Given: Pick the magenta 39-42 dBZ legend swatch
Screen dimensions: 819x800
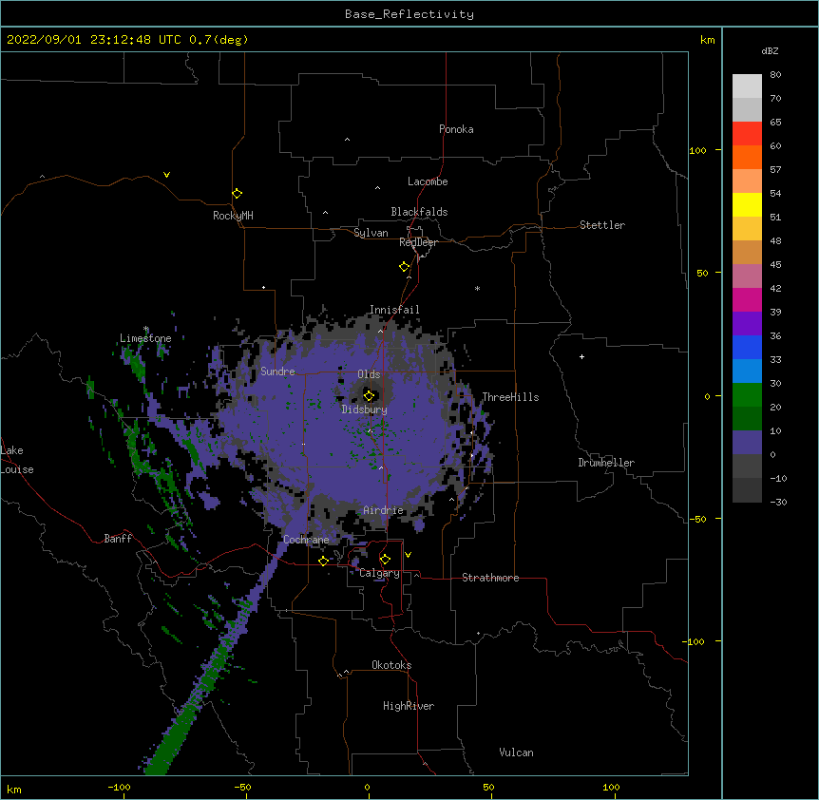Looking at the screenshot, I should pos(747,299).
